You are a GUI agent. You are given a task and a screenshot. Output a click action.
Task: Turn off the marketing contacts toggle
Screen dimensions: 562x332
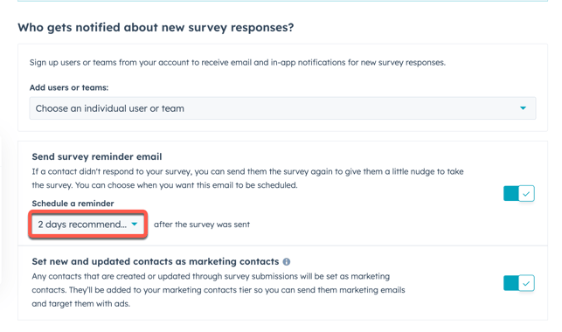point(519,283)
